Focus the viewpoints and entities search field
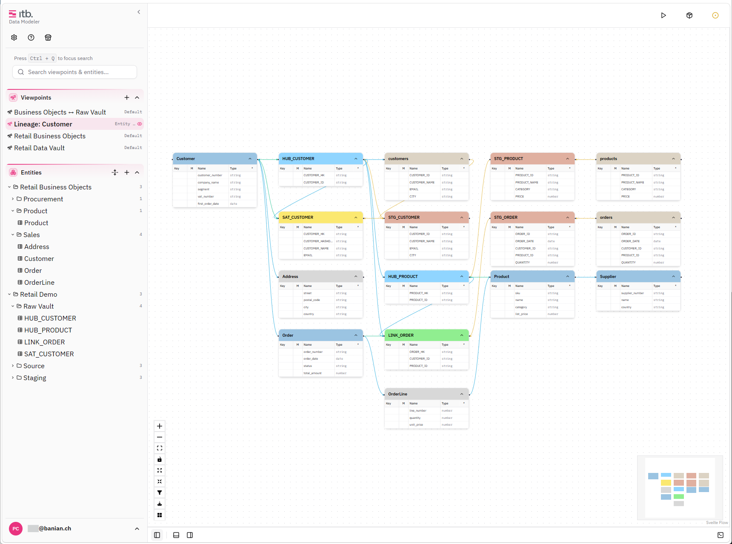 (75, 72)
